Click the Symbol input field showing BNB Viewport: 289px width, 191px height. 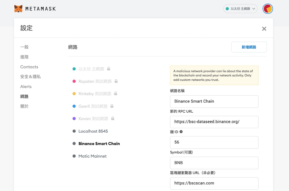click(214, 163)
